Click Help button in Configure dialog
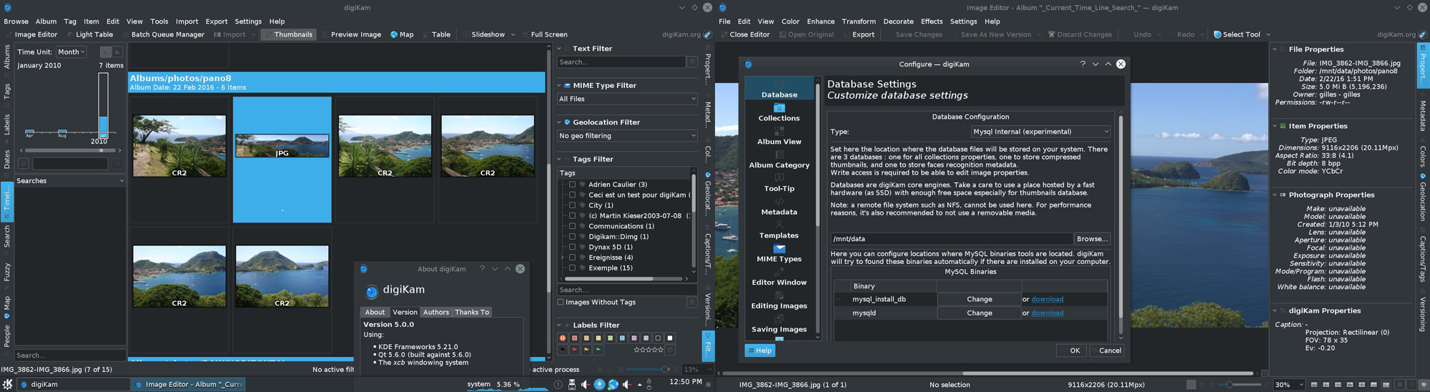The height and width of the screenshot is (392, 1430). (x=759, y=351)
